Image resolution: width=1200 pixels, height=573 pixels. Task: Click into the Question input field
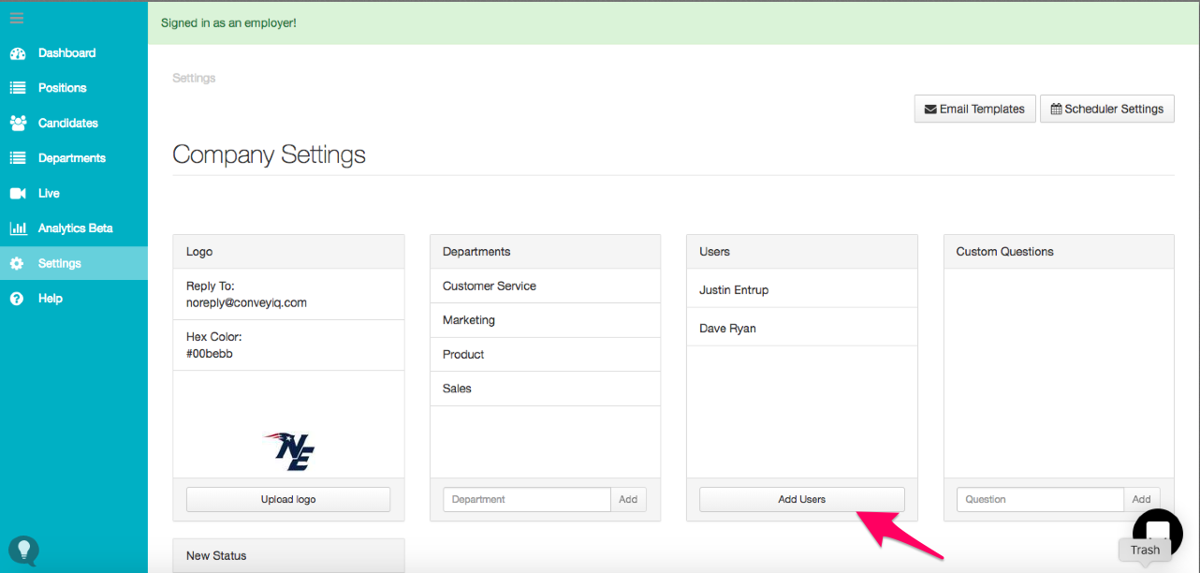[x=1039, y=499]
